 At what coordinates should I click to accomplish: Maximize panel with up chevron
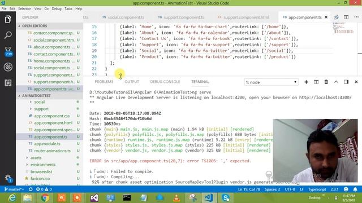pyautogui.click(x=336, y=82)
